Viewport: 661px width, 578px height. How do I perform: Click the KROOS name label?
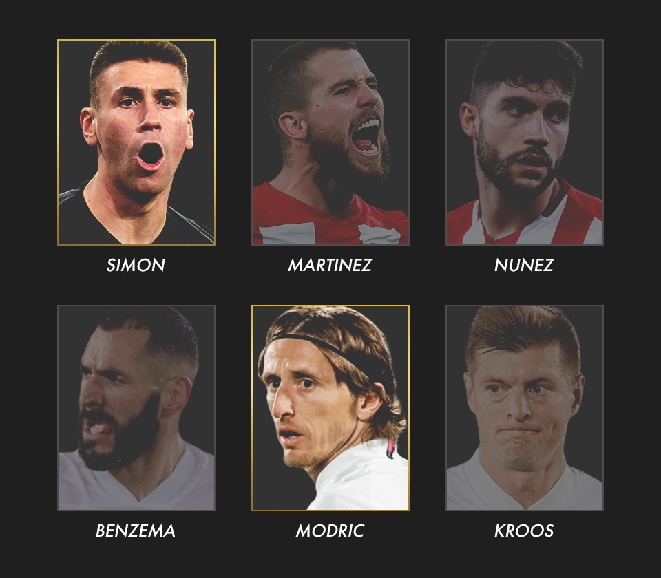click(x=524, y=531)
